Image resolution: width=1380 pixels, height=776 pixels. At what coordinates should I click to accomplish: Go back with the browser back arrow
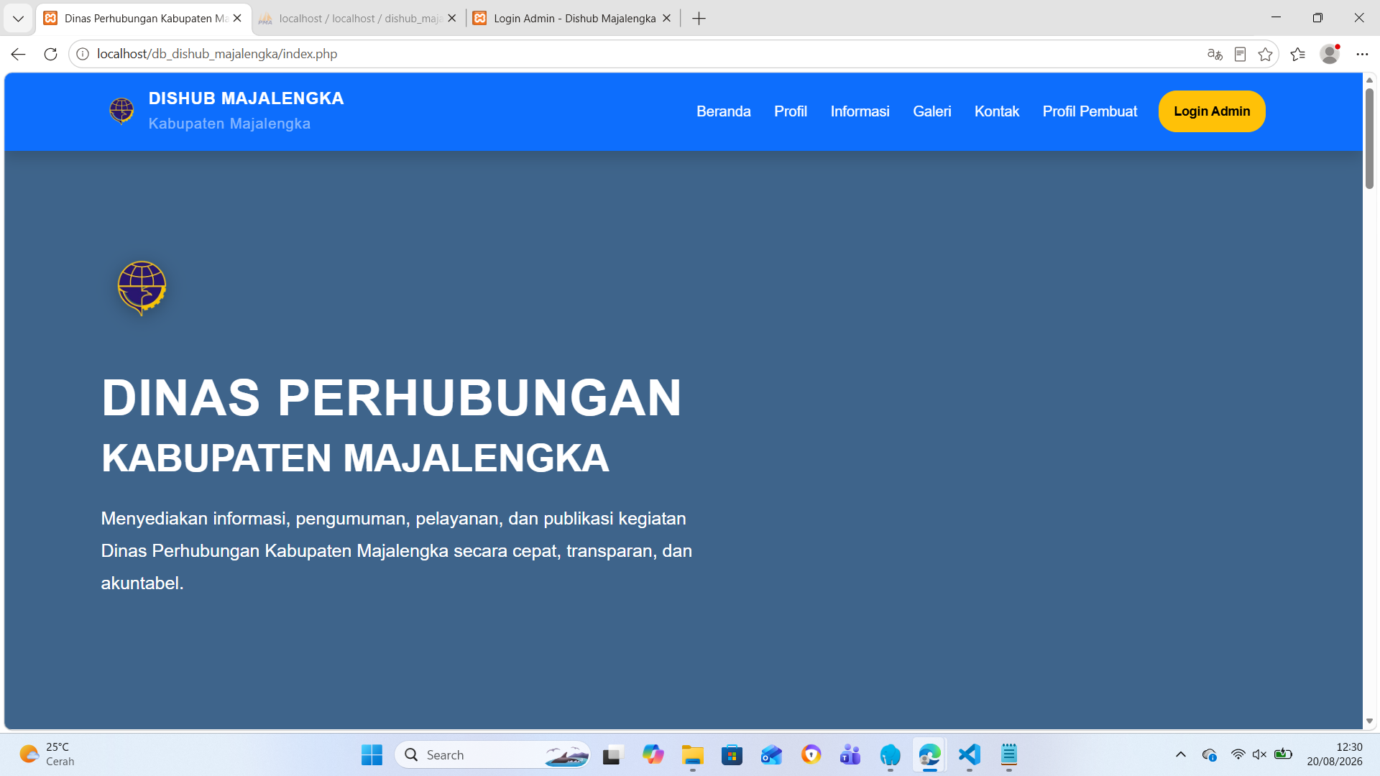click(18, 54)
